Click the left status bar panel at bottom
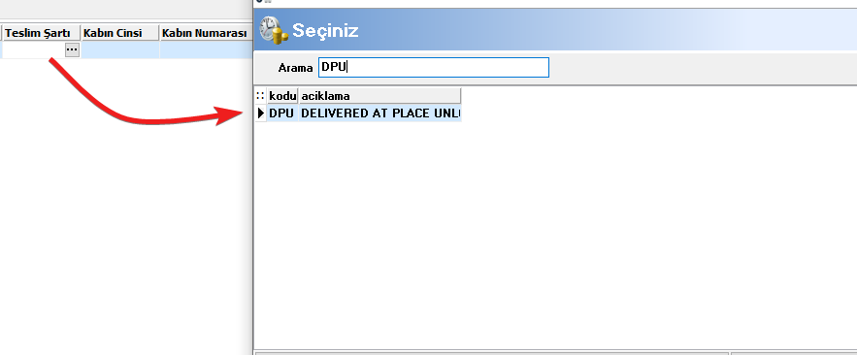Image resolution: width=857 pixels, height=355 pixels. coord(492,353)
